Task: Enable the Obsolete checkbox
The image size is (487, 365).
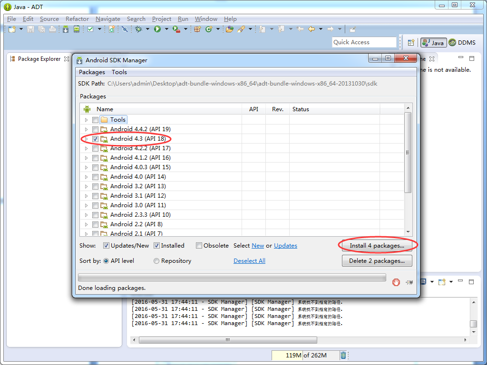Action: pos(199,246)
